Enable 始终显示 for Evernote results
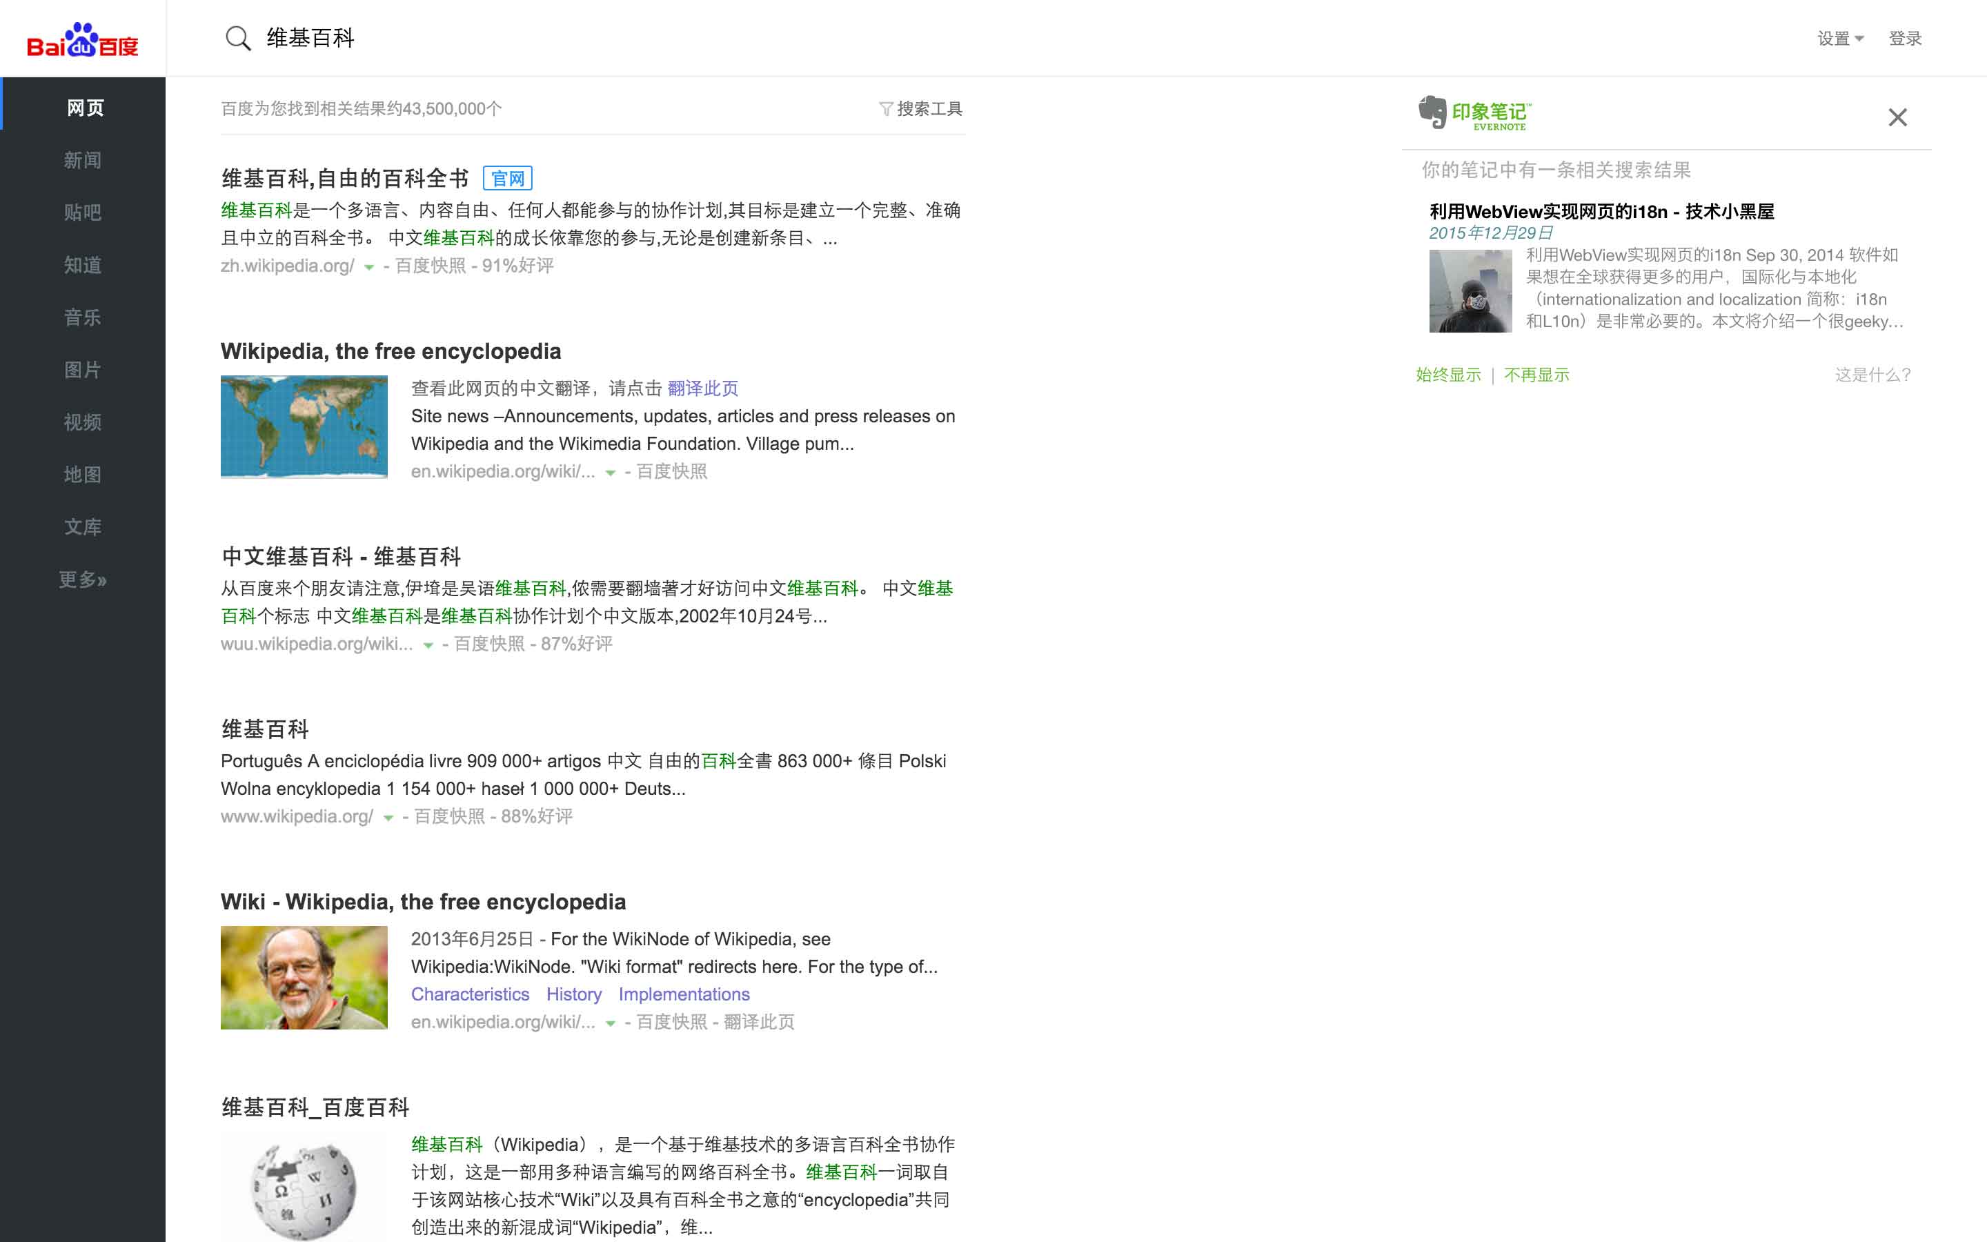The height and width of the screenshot is (1242, 1987). [x=1448, y=375]
